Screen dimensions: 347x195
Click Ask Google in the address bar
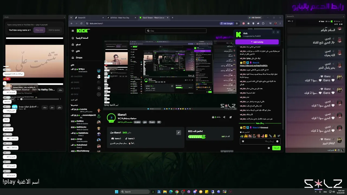coord(227,24)
